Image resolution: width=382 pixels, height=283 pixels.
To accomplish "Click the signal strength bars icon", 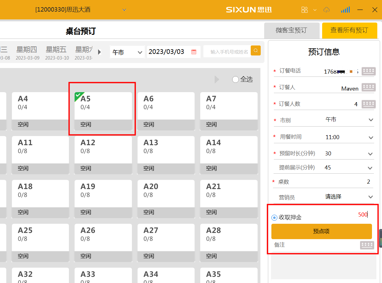I will coord(345,10).
